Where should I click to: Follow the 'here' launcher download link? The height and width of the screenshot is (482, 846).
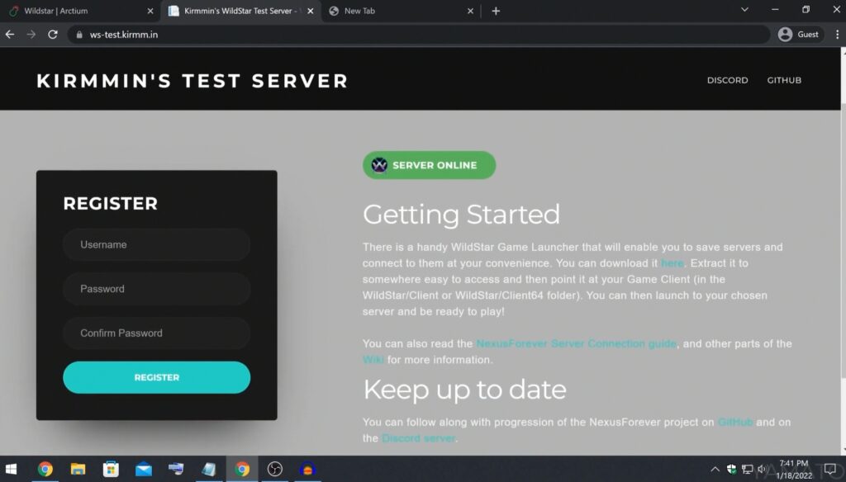672,263
